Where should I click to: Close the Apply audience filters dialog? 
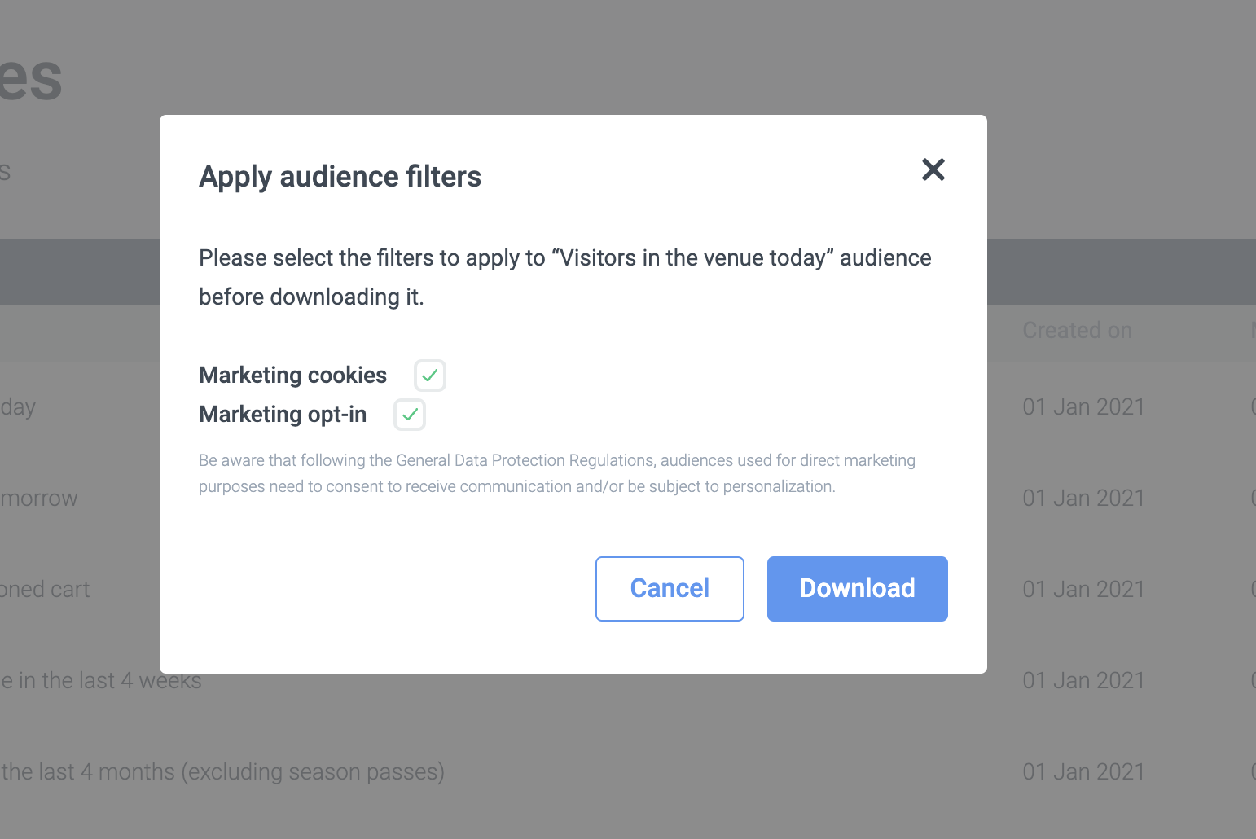click(x=933, y=169)
